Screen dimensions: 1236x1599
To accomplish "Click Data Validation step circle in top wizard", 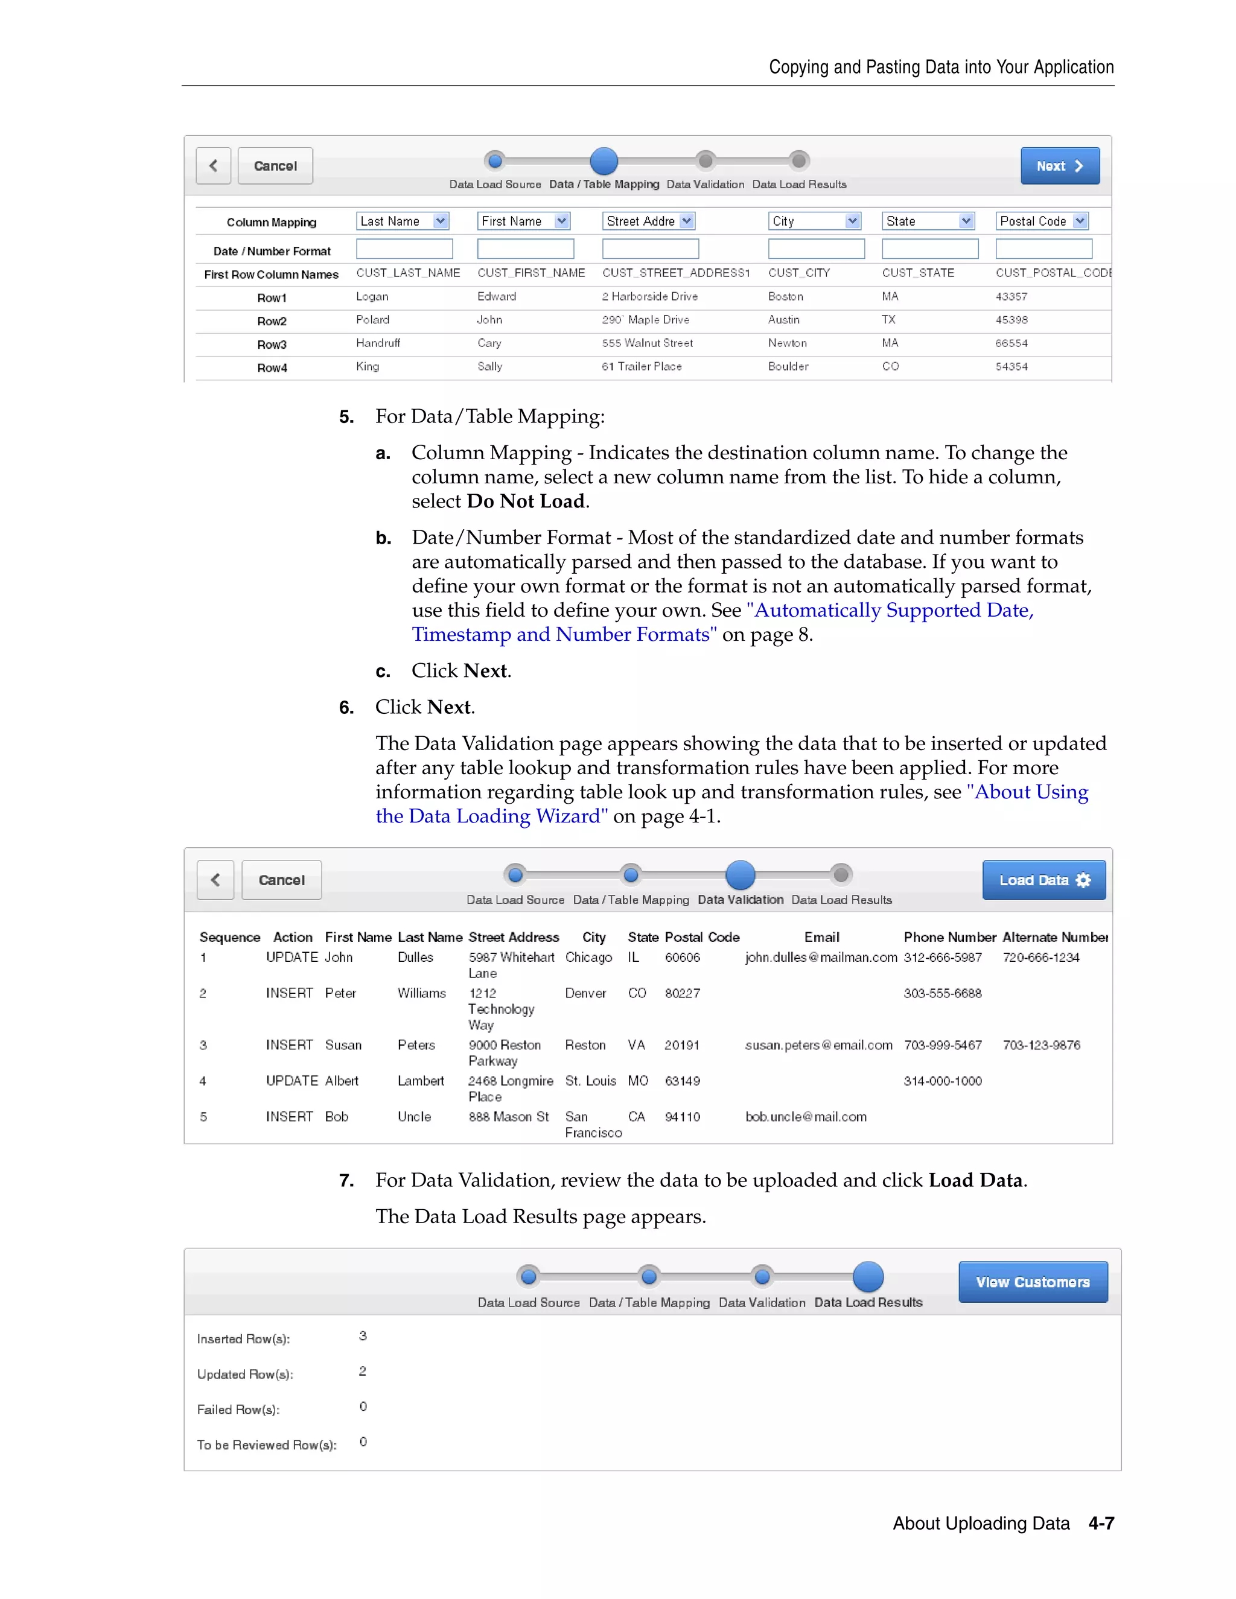I will pos(705,161).
